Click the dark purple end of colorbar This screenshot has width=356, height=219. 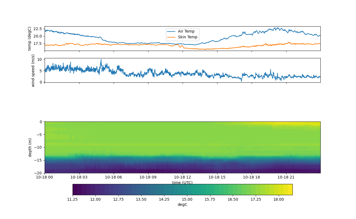click(75, 189)
